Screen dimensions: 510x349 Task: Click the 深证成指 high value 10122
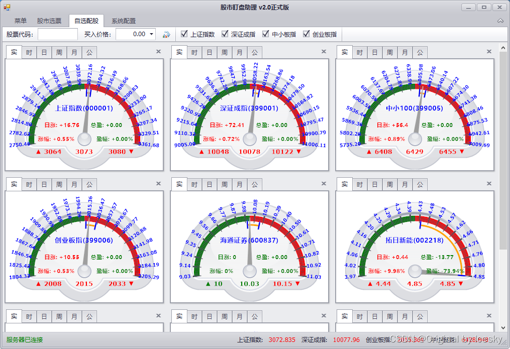click(283, 152)
